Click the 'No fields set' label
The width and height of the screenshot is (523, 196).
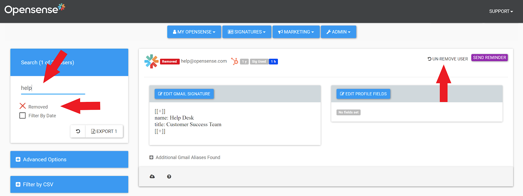point(348,112)
